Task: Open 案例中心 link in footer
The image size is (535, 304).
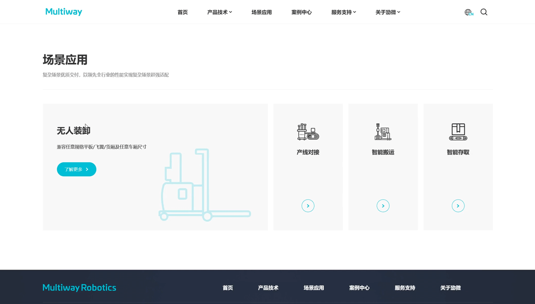Action: pos(359,288)
